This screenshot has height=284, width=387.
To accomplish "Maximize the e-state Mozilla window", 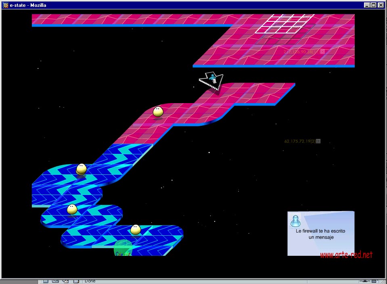I will 374,5.
